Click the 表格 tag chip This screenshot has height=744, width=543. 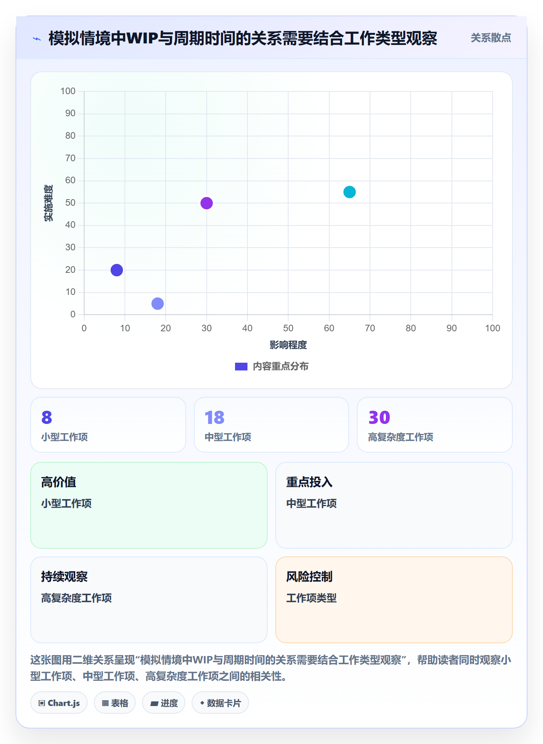point(115,703)
